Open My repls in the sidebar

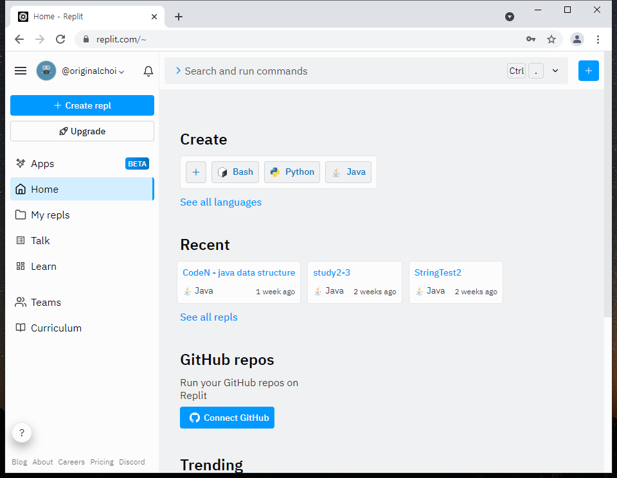click(82, 215)
